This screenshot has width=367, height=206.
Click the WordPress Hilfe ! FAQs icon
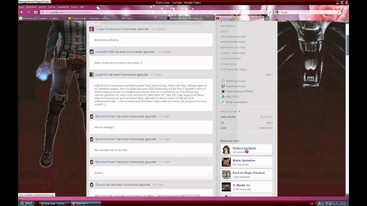coord(223,97)
